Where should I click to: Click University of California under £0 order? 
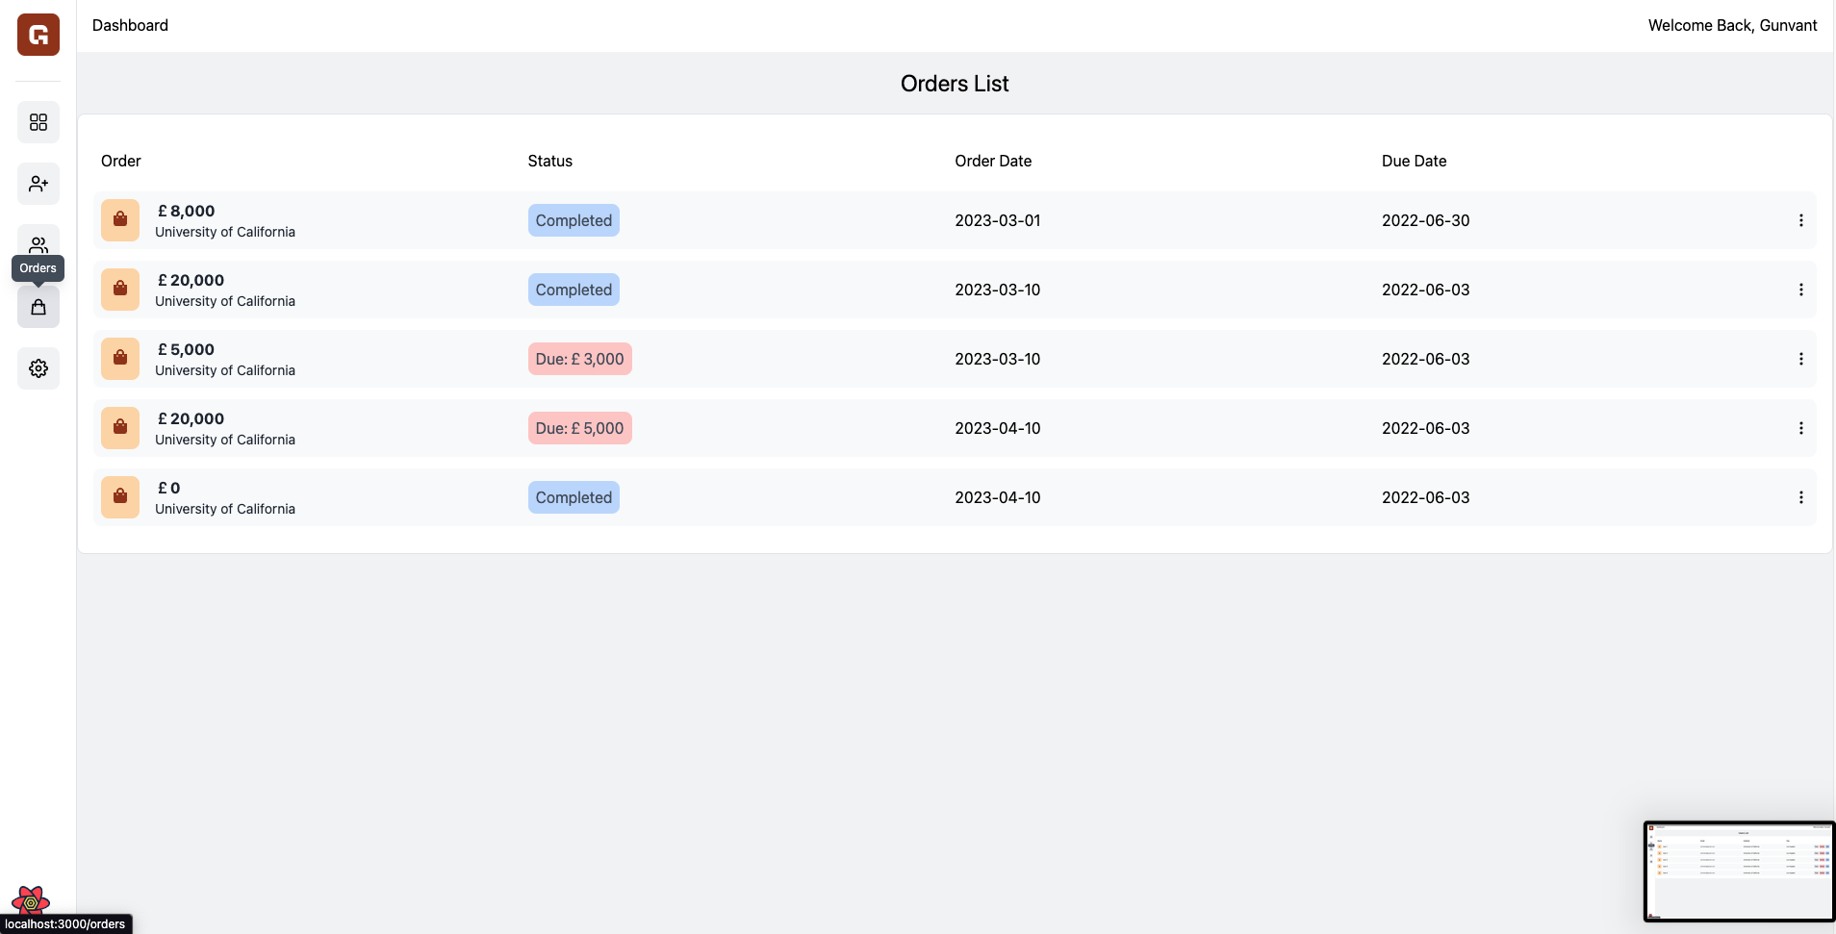coord(225,509)
